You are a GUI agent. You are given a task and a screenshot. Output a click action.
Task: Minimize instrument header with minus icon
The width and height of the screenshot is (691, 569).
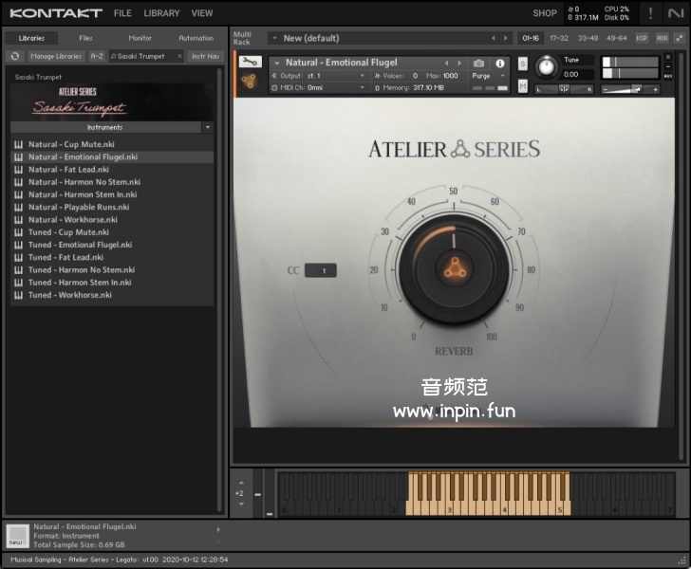pos(668,66)
